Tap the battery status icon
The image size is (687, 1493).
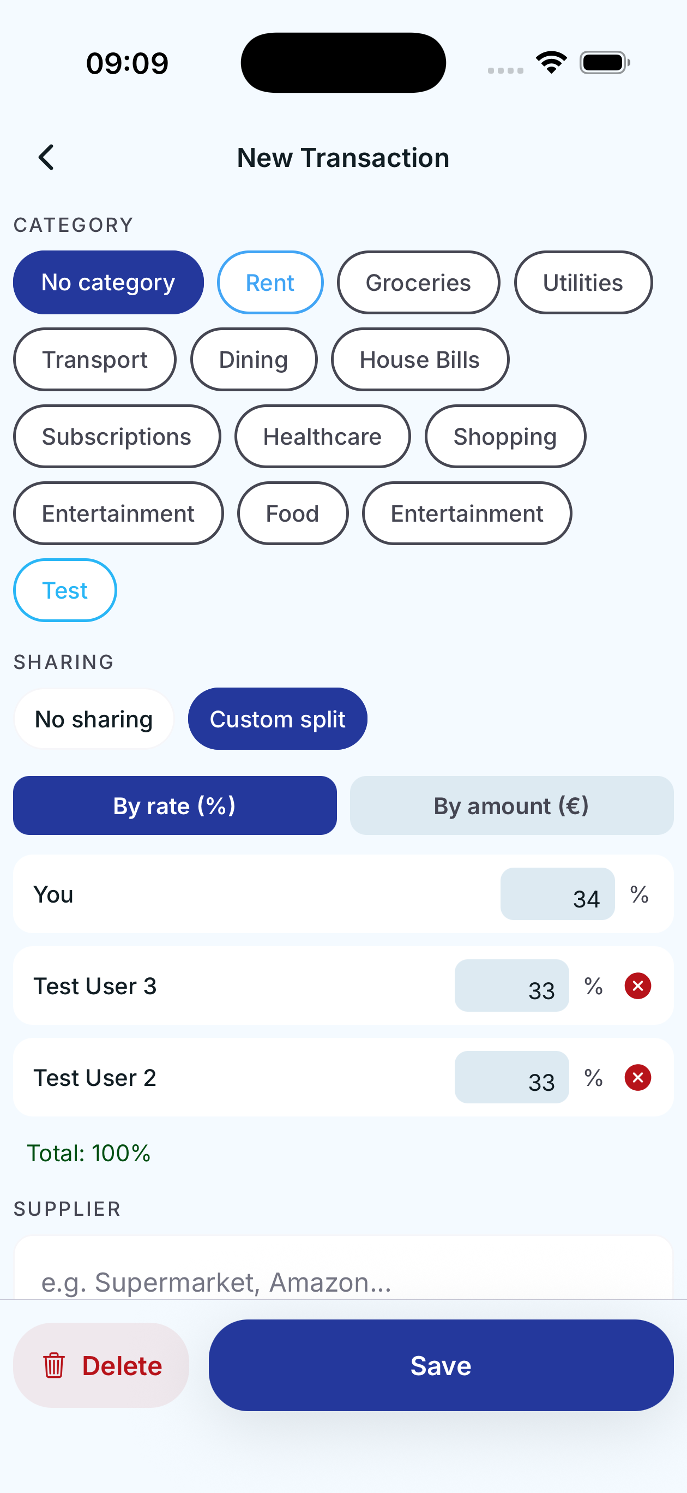coord(604,62)
